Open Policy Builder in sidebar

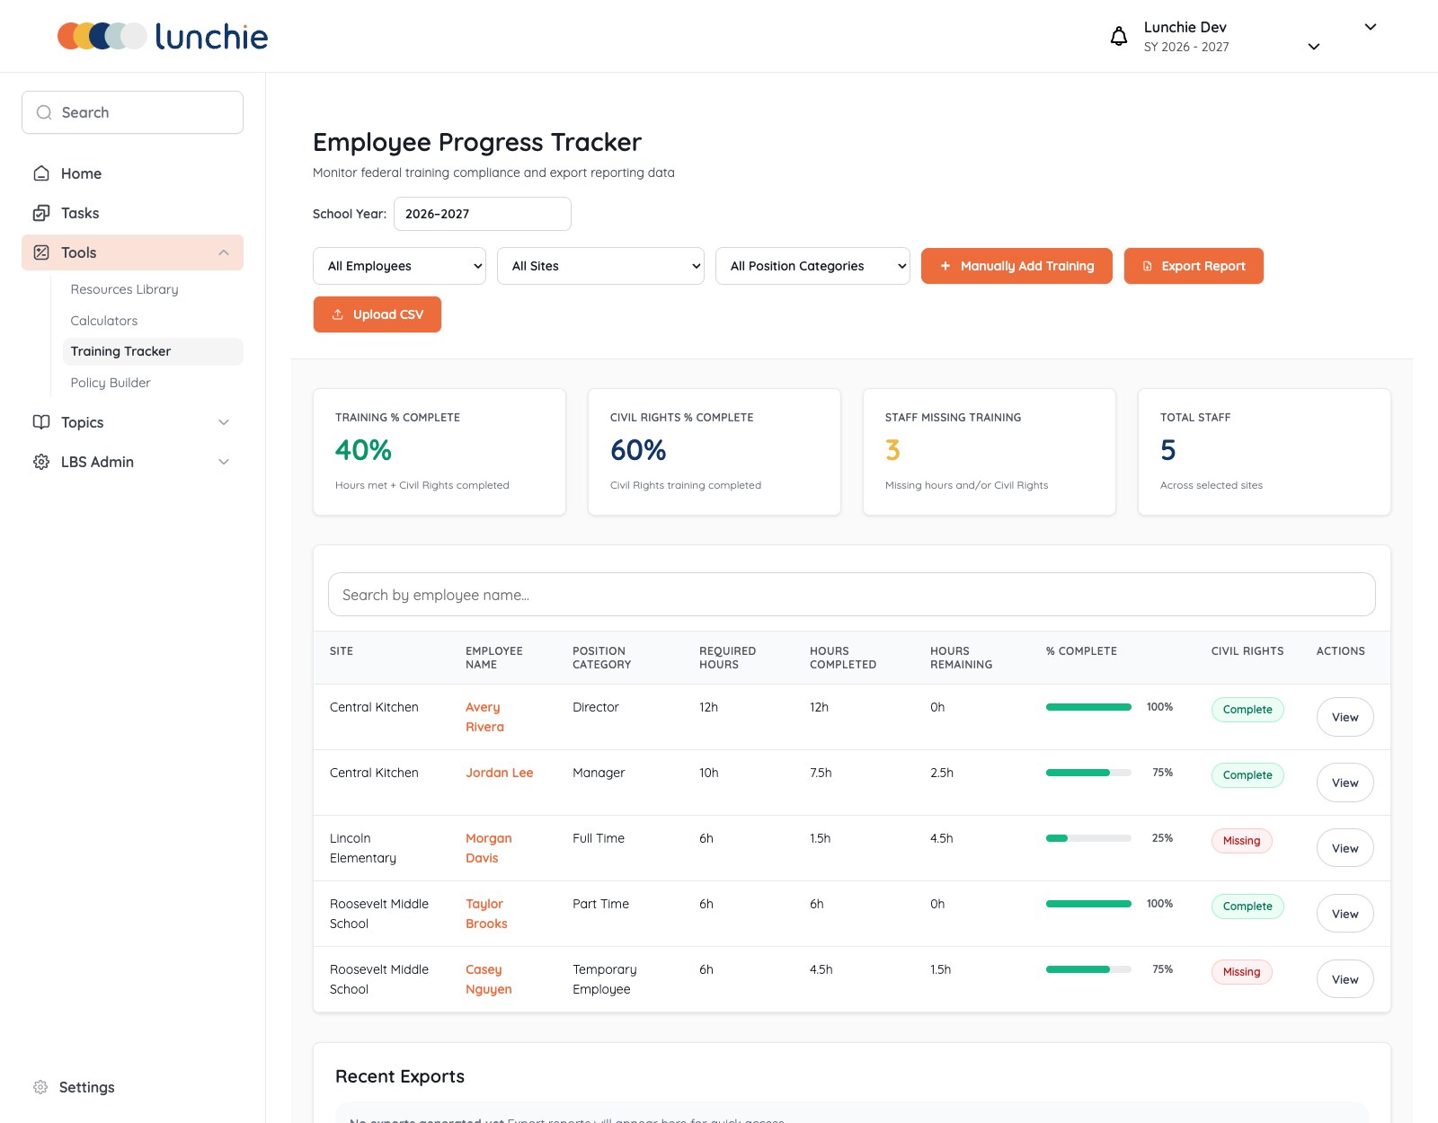pos(111,383)
